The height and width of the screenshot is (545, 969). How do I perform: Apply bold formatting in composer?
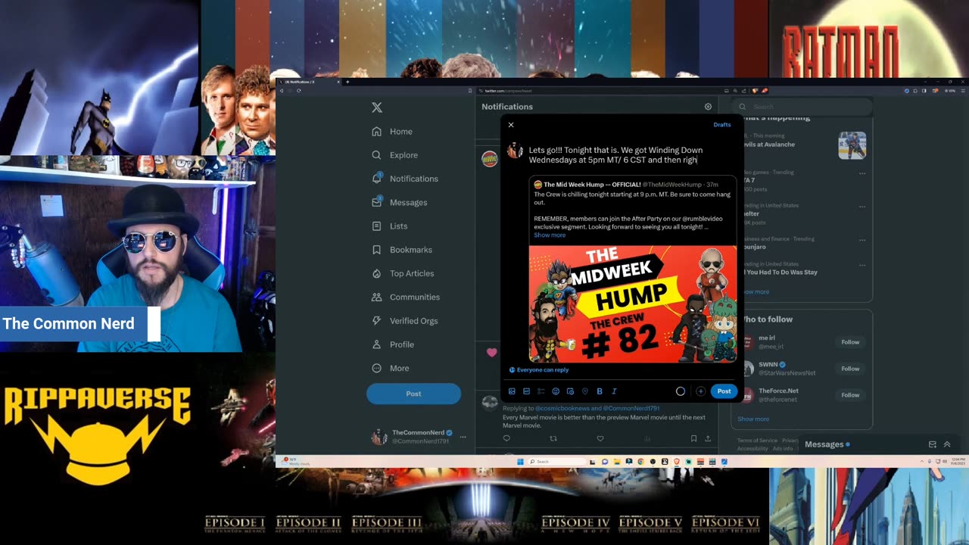[x=600, y=391]
